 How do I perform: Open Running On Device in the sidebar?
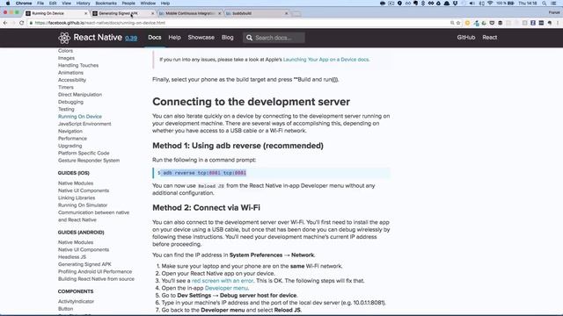[x=80, y=117]
